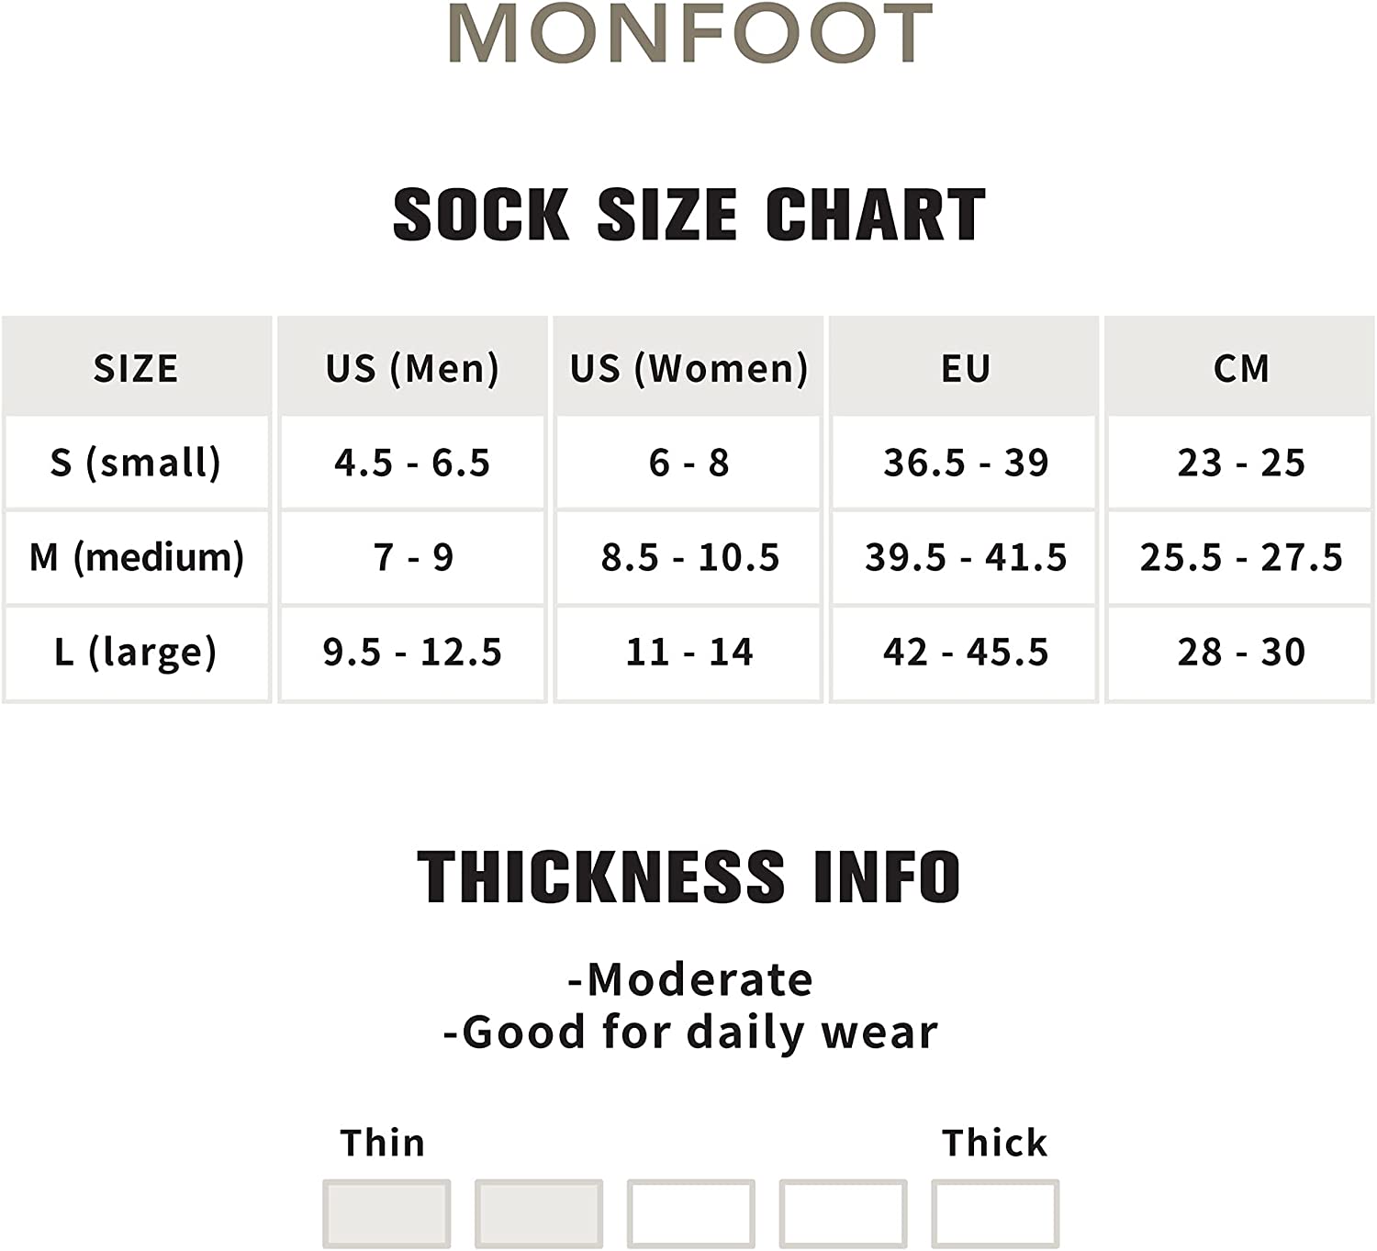Click the CM column header
This screenshot has height=1251, width=1377.
(x=1241, y=368)
